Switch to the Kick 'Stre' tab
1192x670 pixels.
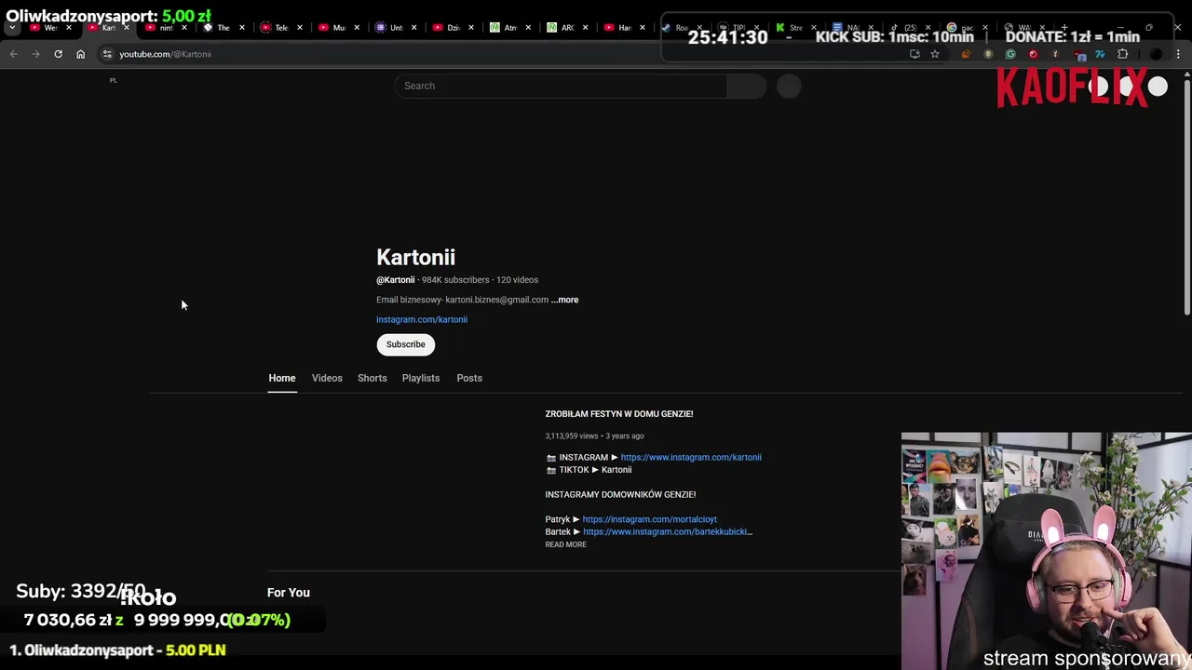pos(794,28)
